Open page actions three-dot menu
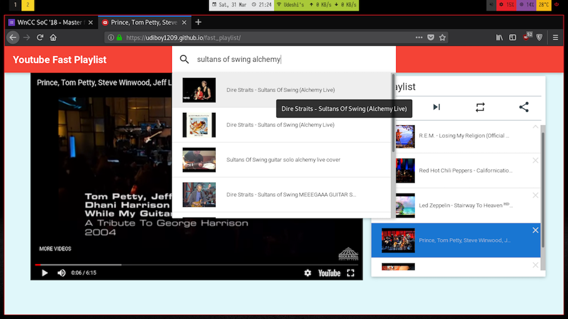This screenshot has height=319, width=568. [x=419, y=38]
